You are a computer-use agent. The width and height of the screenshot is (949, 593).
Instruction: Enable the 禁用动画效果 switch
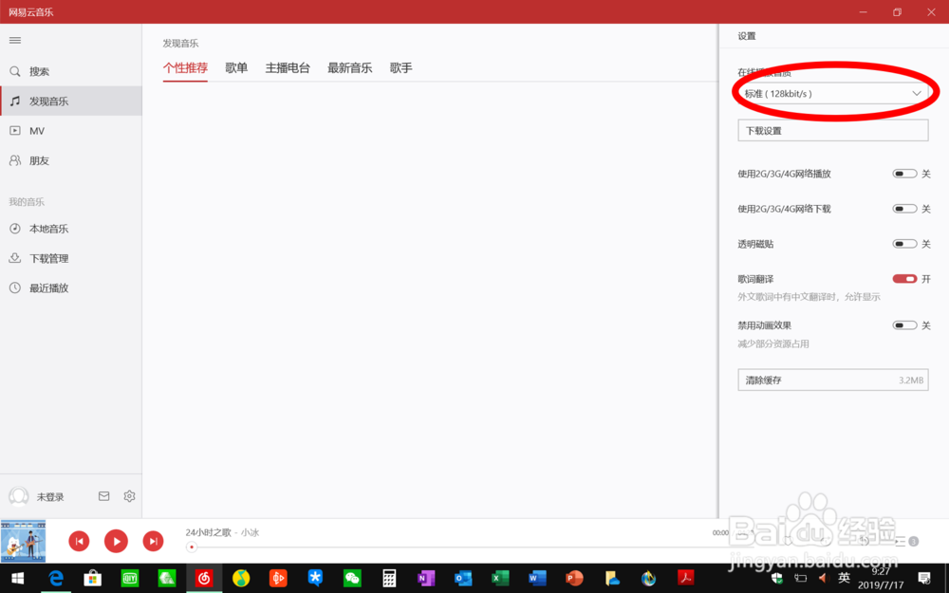904,325
